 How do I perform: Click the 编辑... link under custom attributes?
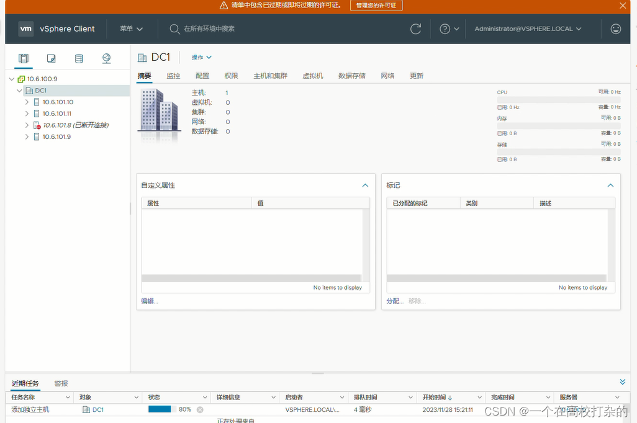click(150, 301)
